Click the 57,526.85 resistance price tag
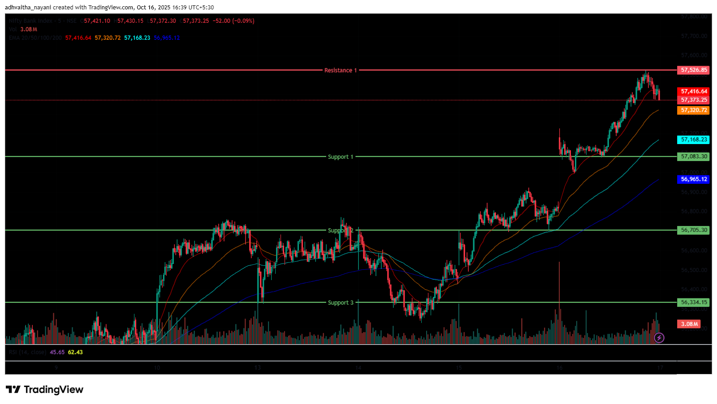Screen dimensions: 717x404 click(x=693, y=70)
